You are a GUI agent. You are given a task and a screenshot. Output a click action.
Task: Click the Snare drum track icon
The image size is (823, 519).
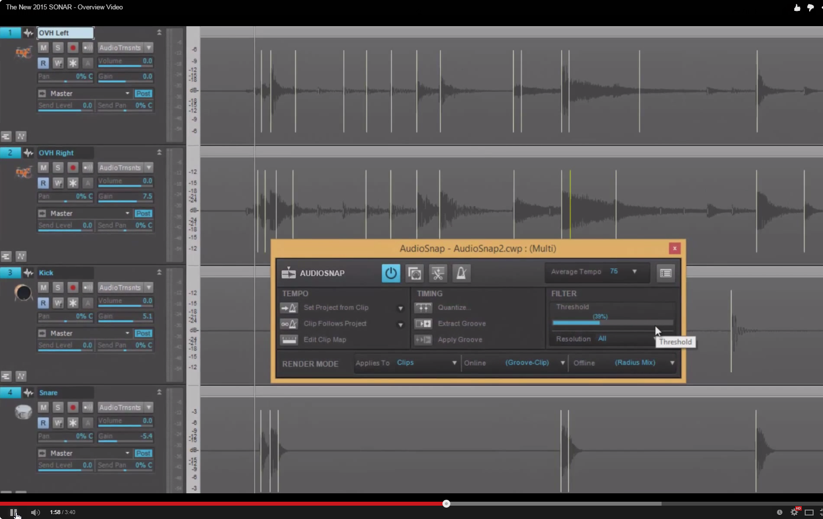(23, 412)
